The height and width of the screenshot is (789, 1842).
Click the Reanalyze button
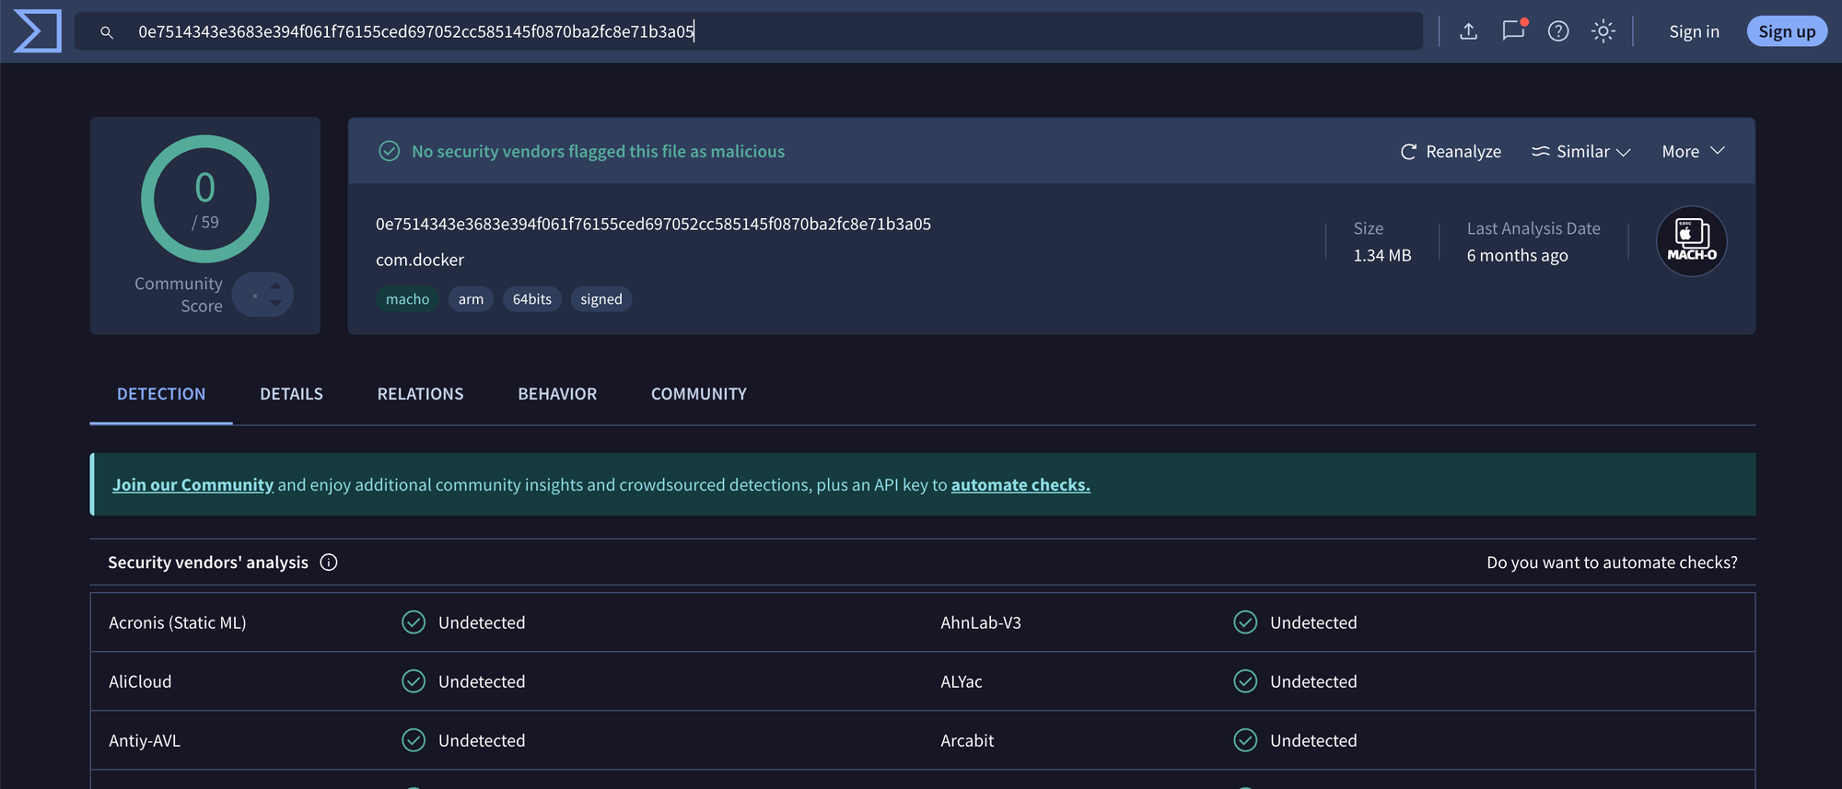point(1451,151)
